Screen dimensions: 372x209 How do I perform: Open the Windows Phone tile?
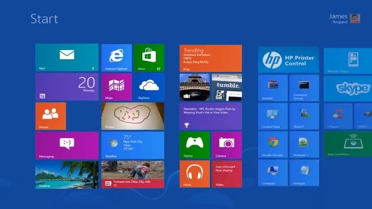tap(348, 61)
